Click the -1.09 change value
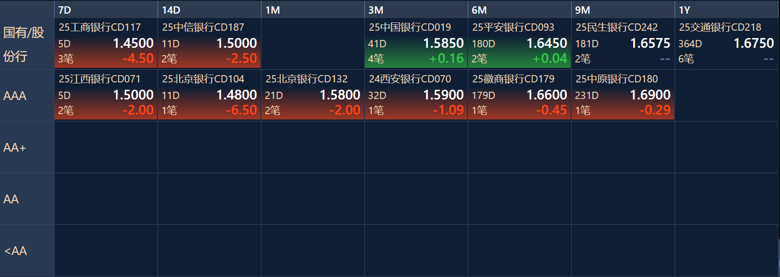The width and height of the screenshot is (780, 277). tap(448, 110)
